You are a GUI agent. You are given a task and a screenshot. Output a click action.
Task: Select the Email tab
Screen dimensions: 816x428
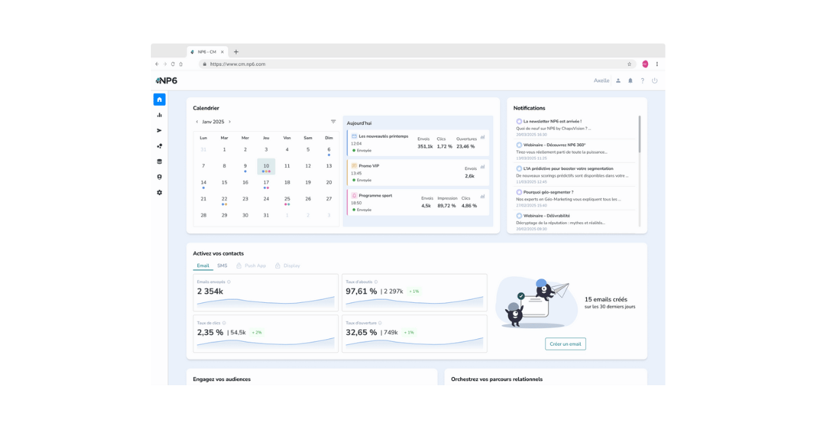pos(203,266)
